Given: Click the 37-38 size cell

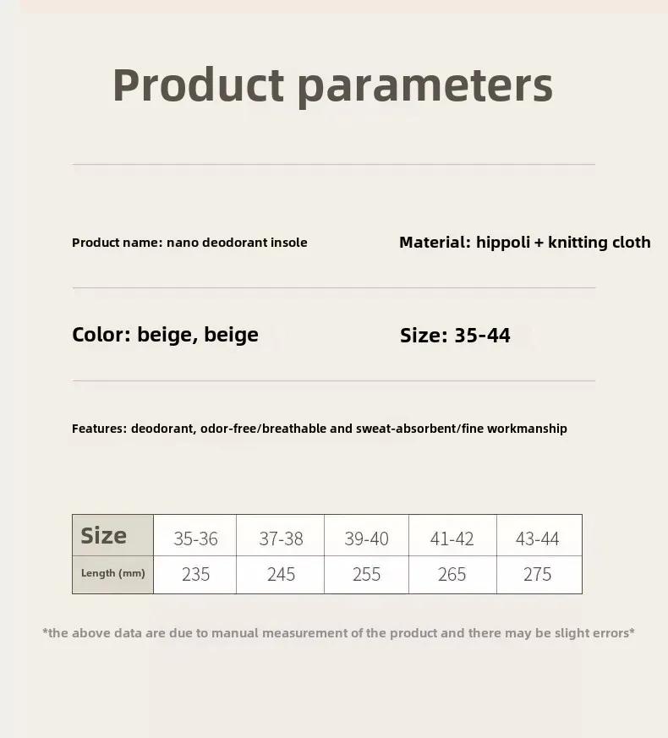Looking at the screenshot, I should click(281, 536).
